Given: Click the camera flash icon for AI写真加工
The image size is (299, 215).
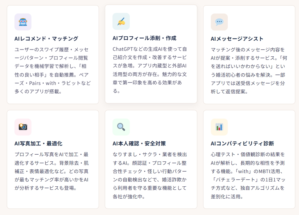Looking at the screenshot, I should tap(23, 127).
